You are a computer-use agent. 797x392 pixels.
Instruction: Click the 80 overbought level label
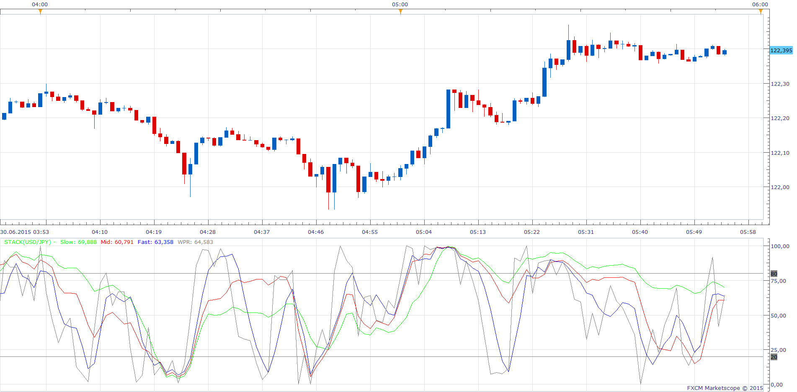[774, 274]
